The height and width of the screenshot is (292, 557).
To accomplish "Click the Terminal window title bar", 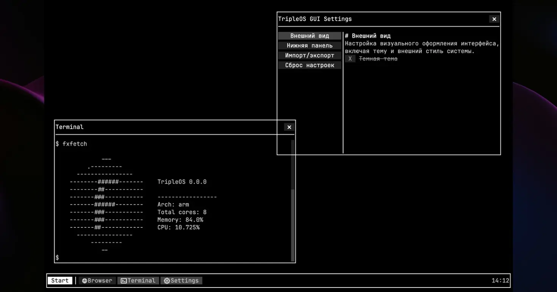I will pos(167,127).
